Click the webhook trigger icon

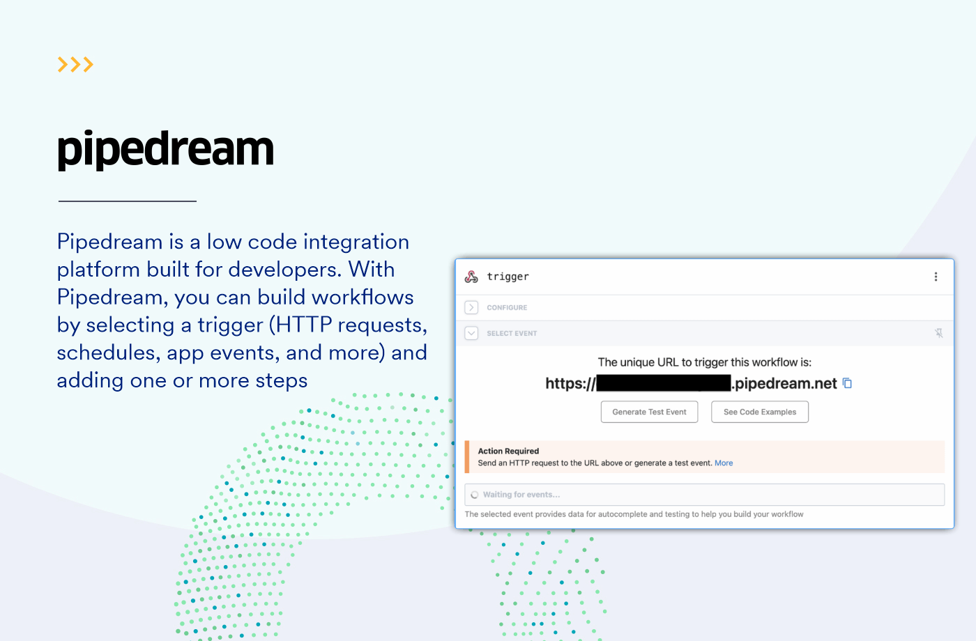pyautogui.click(x=471, y=277)
